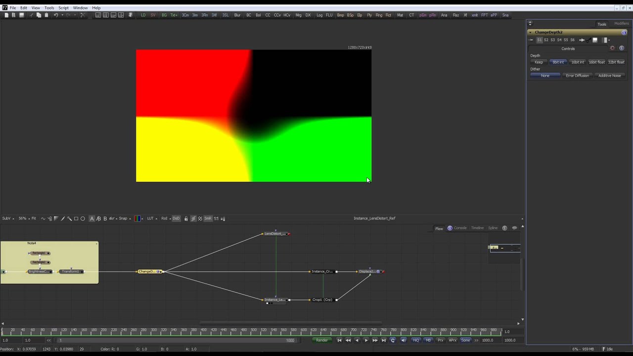The height and width of the screenshot is (356, 633).
Task: Add a Loader with LD tool button
Action: click(x=143, y=15)
